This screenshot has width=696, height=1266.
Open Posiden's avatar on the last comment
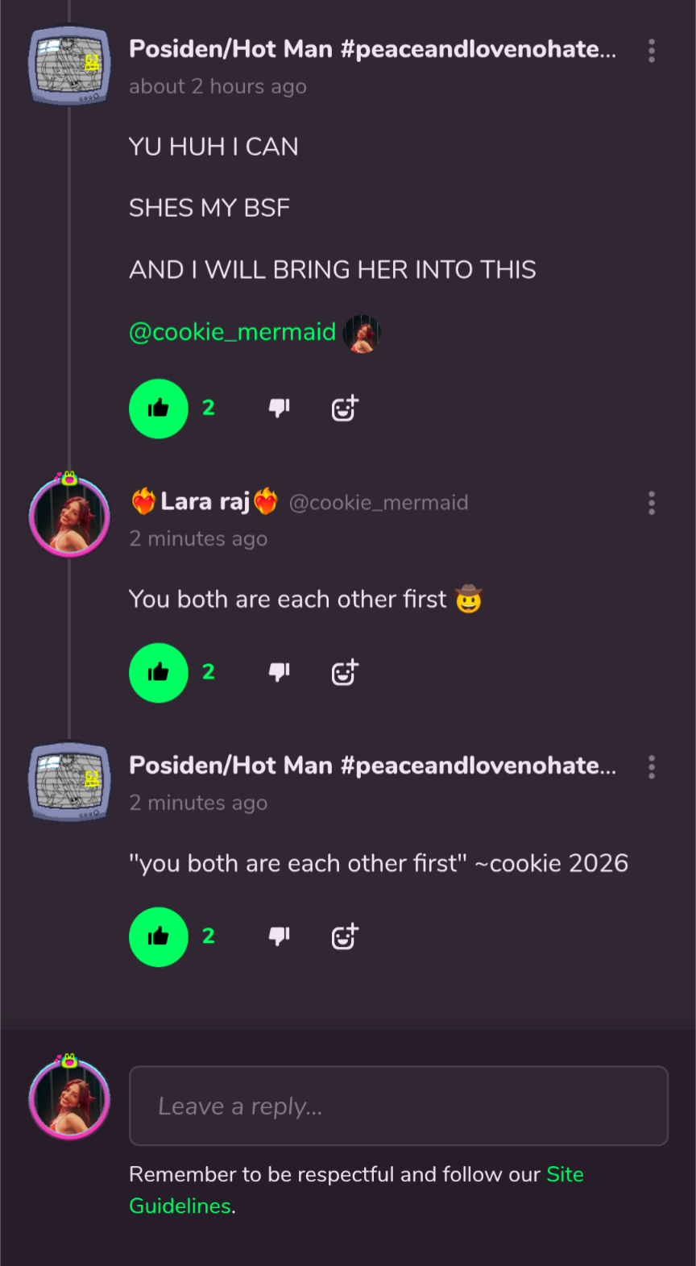69,782
